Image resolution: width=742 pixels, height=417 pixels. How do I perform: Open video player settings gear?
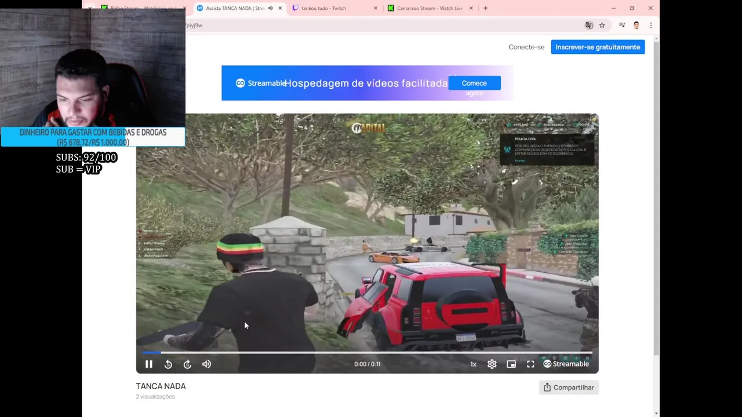(x=492, y=364)
